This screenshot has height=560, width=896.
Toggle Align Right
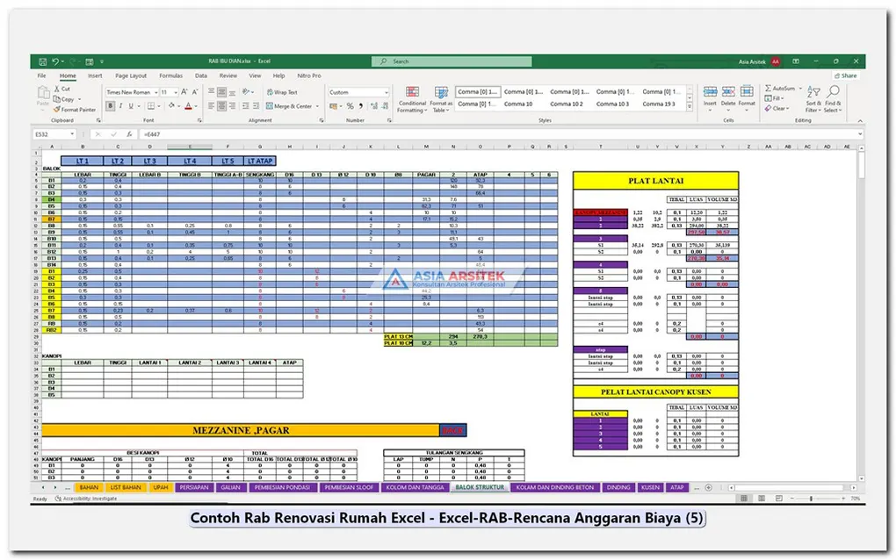[x=231, y=105]
